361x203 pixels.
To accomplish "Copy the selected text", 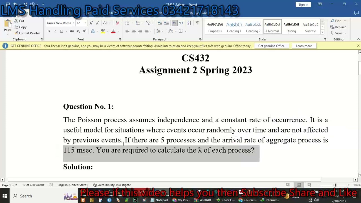I will point(20,27).
